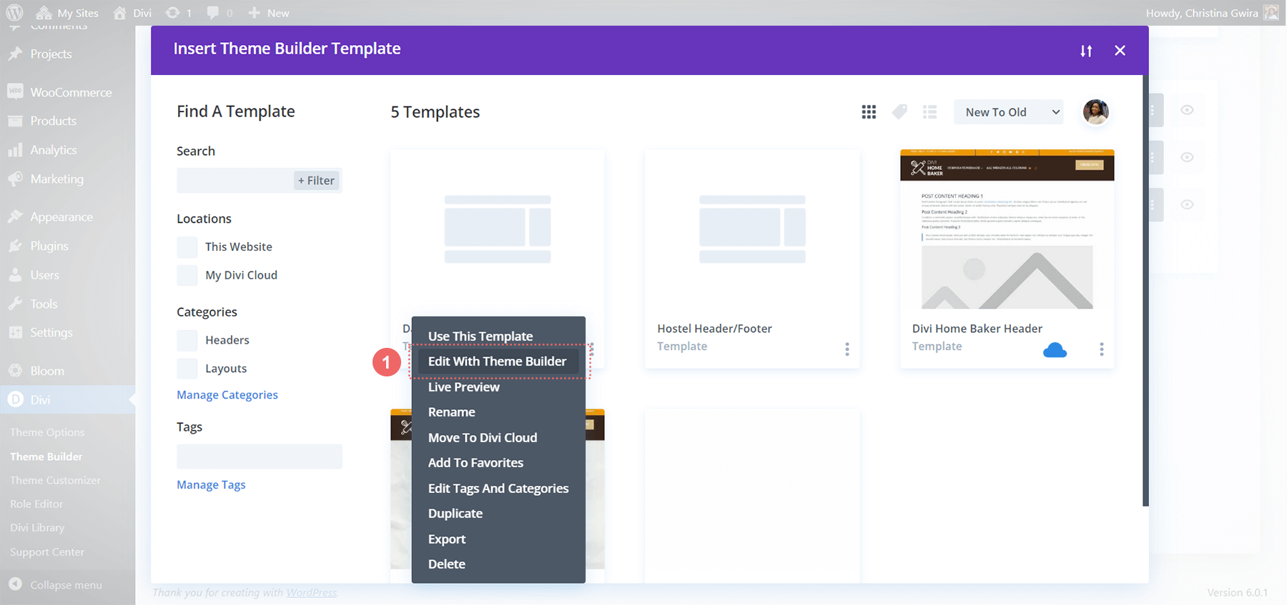Select Move To Divi Cloud option
Screen dimensions: 1287x605
coord(483,438)
